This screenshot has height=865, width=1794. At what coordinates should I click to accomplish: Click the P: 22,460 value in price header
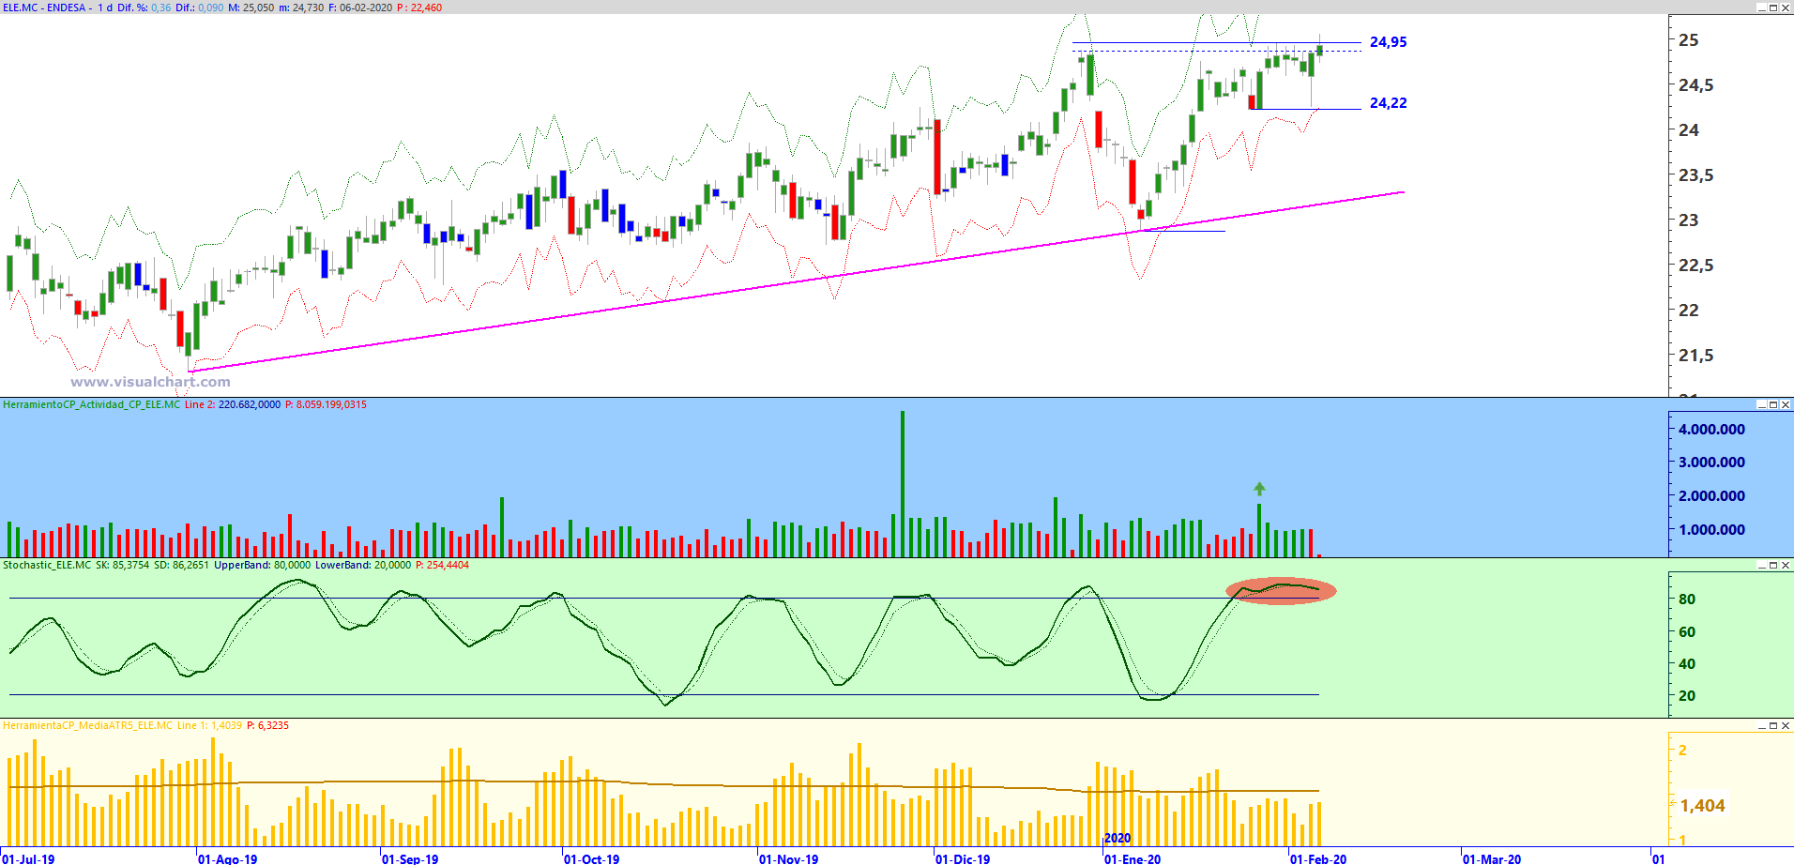tap(419, 8)
